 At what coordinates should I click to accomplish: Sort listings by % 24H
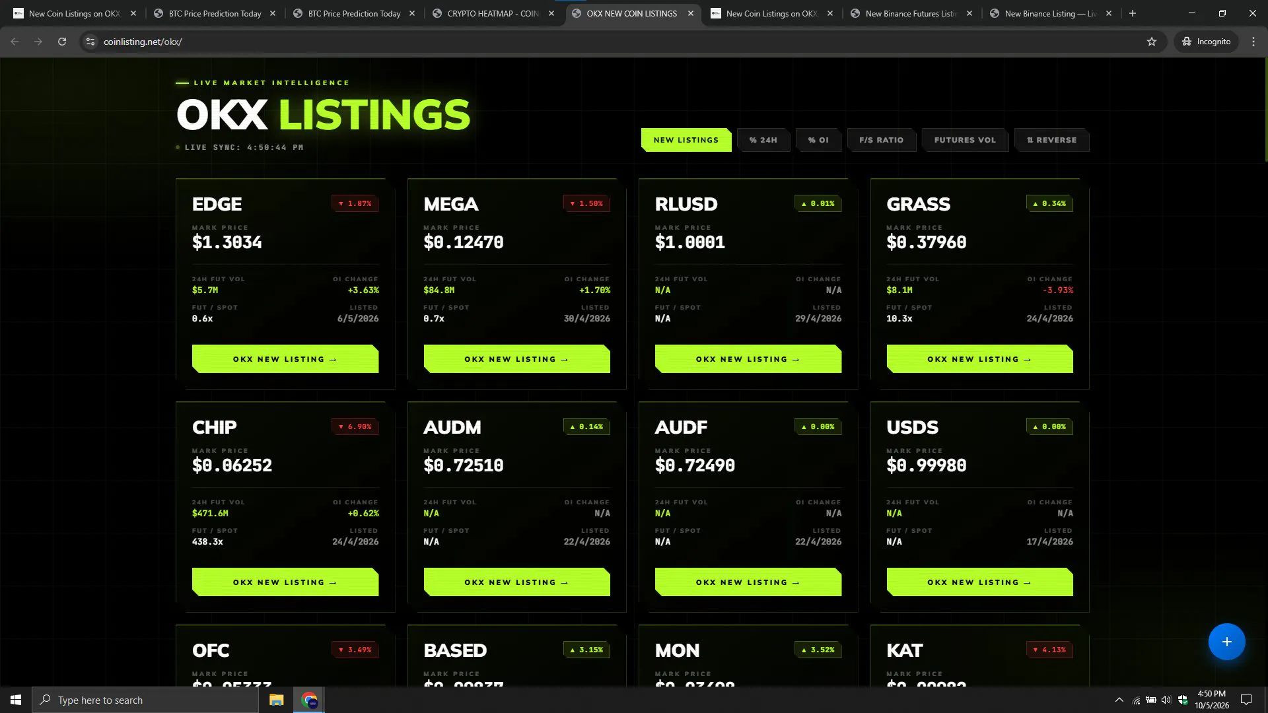(x=763, y=140)
